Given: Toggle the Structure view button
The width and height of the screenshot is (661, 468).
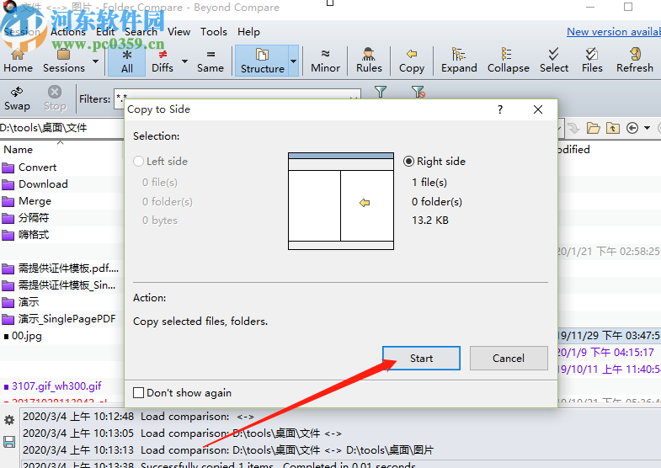Looking at the screenshot, I should (262, 61).
